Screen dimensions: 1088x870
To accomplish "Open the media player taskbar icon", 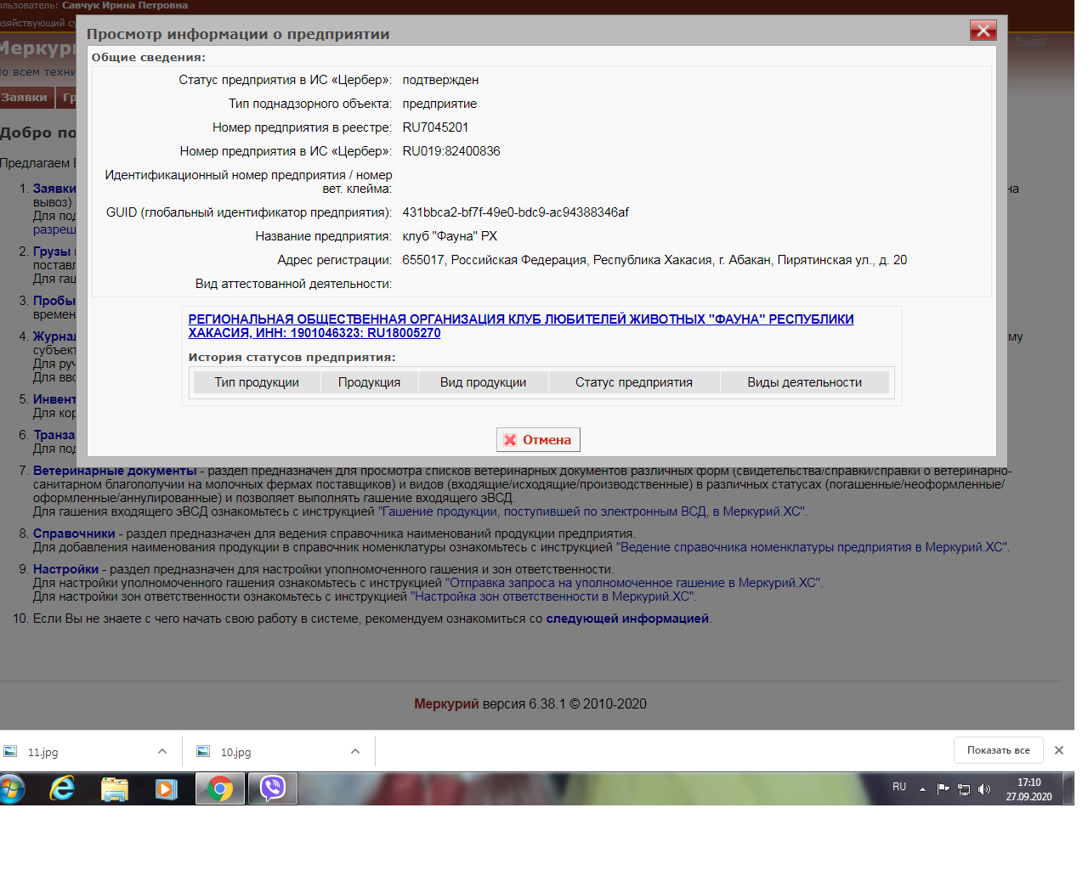I will tap(167, 789).
